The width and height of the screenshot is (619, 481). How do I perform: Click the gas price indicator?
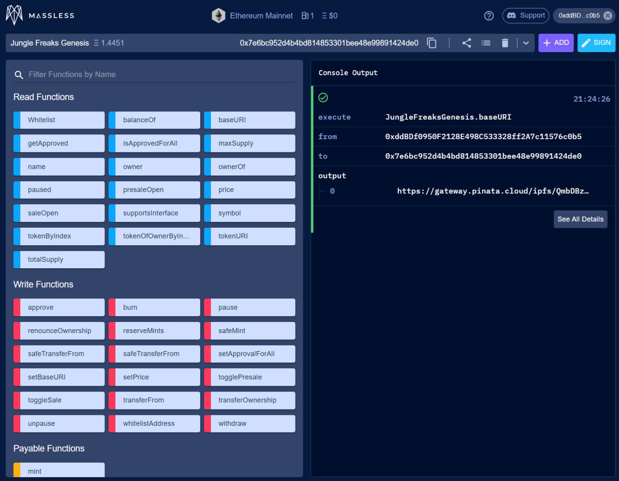click(x=308, y=15)
